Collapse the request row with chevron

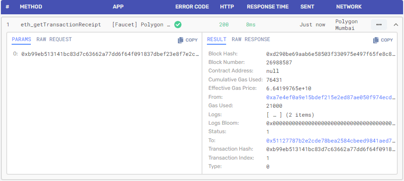pyautogui.click(x=396, y=25)
